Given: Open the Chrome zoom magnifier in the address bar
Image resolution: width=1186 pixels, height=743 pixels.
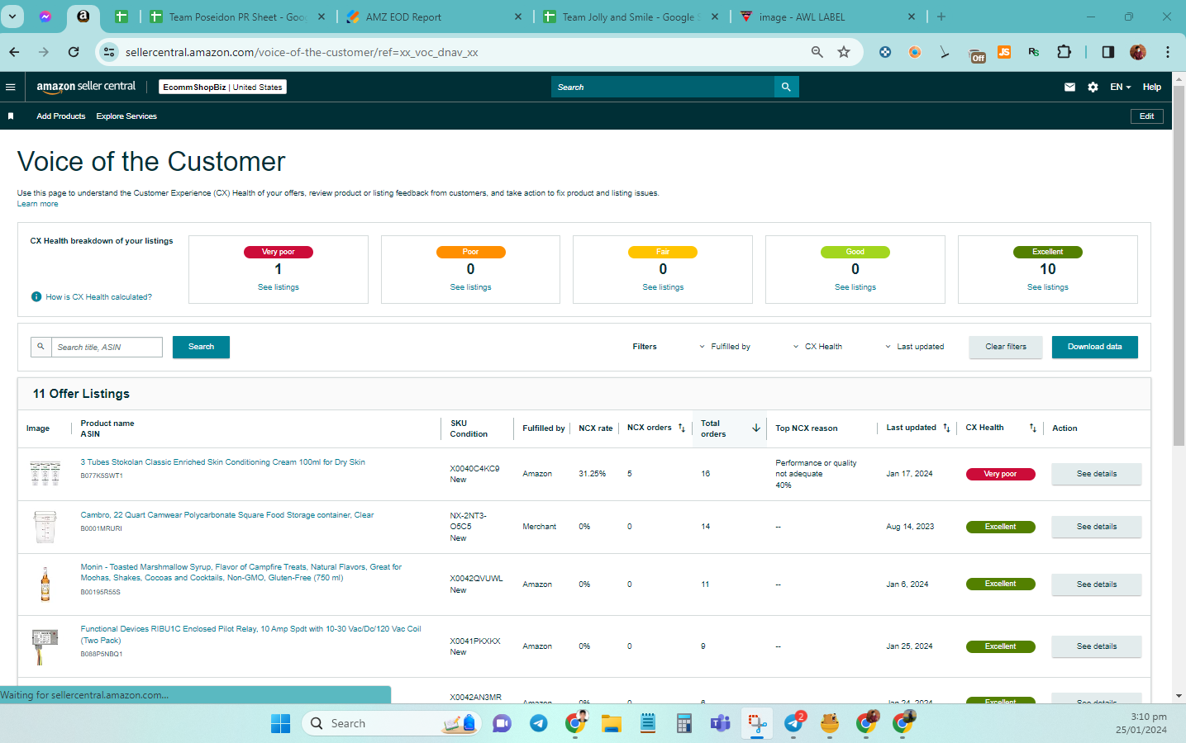Looking at the screenshot, I should [817, 52].
